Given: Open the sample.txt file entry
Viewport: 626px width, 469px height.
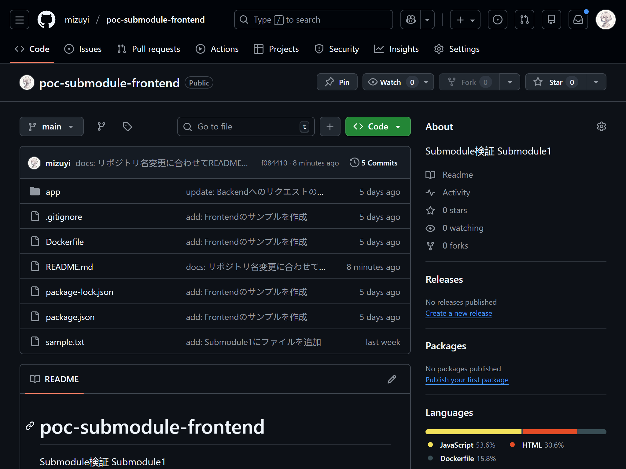Looking at the screenshot, I should point(65,342).
